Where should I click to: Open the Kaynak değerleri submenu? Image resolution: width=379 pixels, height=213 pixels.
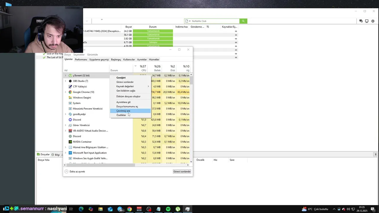(130, 86)
